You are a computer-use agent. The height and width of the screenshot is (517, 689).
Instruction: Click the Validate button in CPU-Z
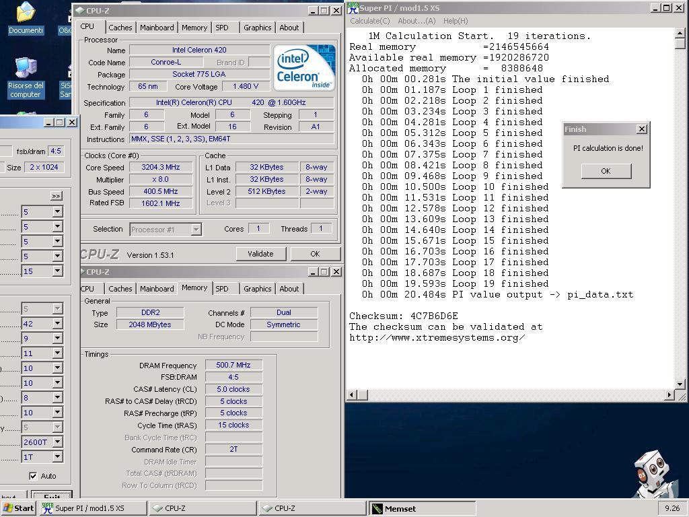(x=260, y=254)
